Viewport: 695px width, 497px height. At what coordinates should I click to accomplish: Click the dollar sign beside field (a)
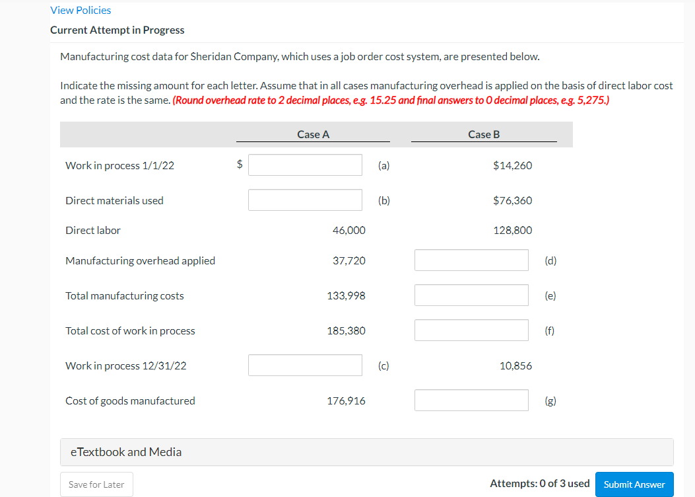pyautogui.click(x=238, y=165)
